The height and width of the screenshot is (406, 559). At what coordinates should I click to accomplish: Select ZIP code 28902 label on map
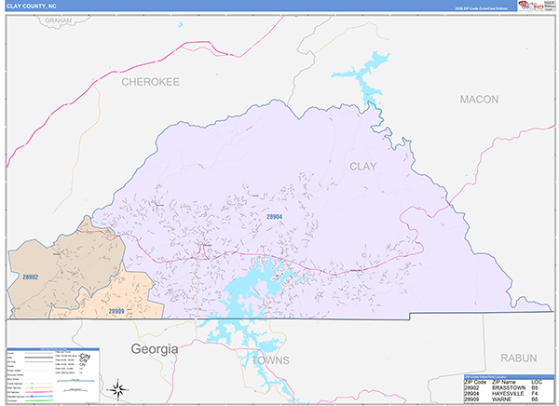[31, 277]
